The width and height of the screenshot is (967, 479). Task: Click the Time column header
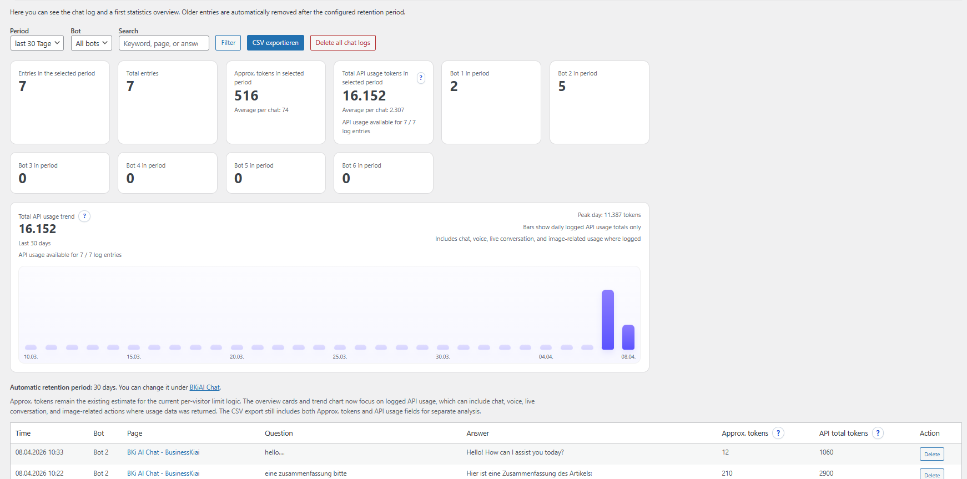coord(23,433)
